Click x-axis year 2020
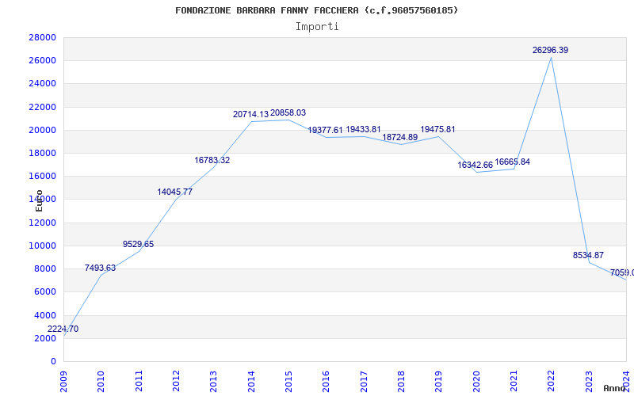The image size is (634, 396). pos(476,381)
